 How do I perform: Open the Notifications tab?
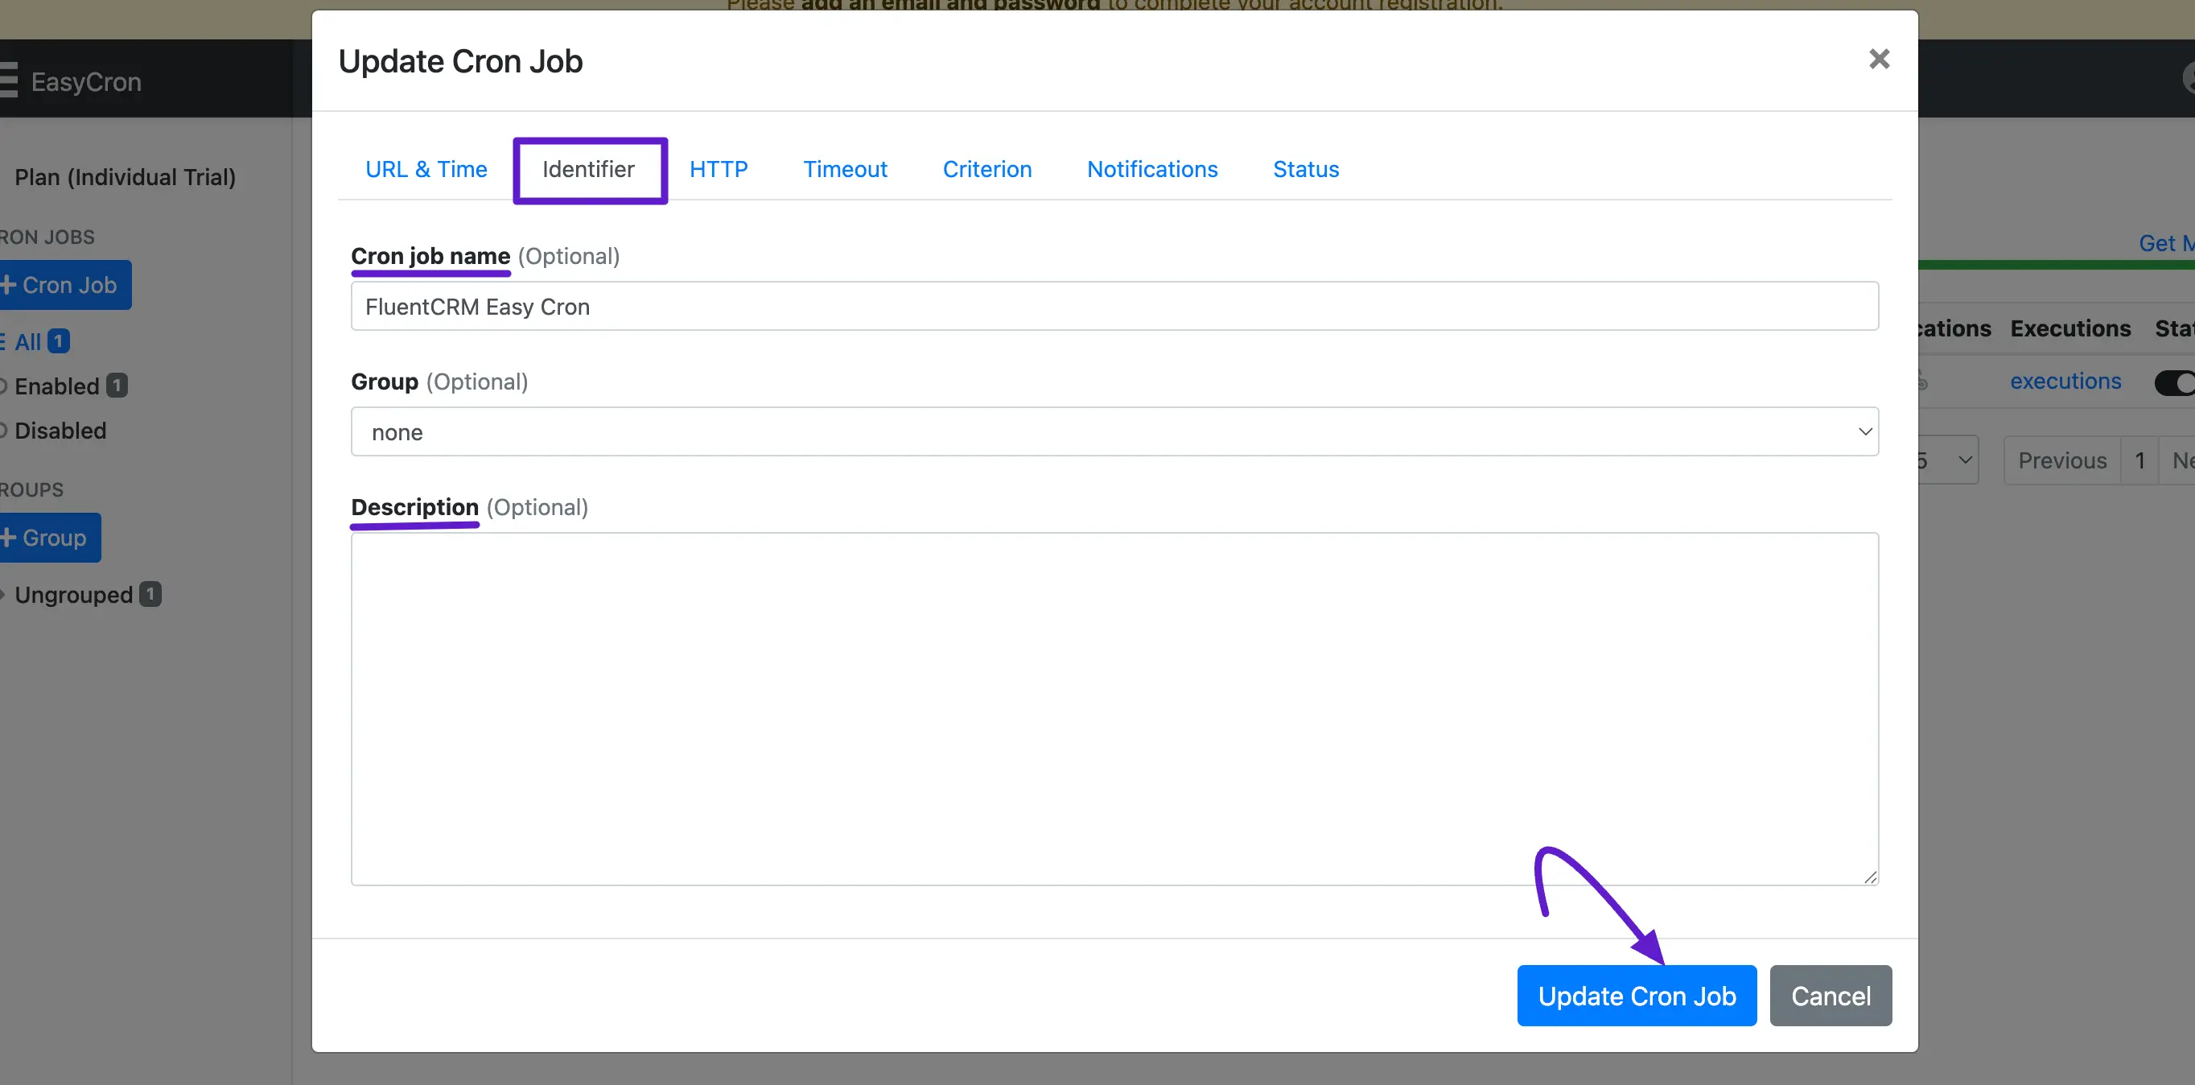tap(1152, 170)
